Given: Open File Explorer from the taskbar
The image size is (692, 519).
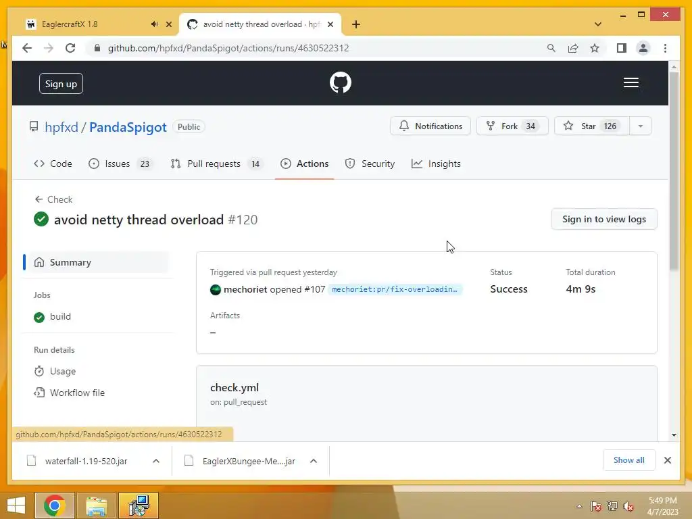Looking at the screenshot, I should pos(97,505).
